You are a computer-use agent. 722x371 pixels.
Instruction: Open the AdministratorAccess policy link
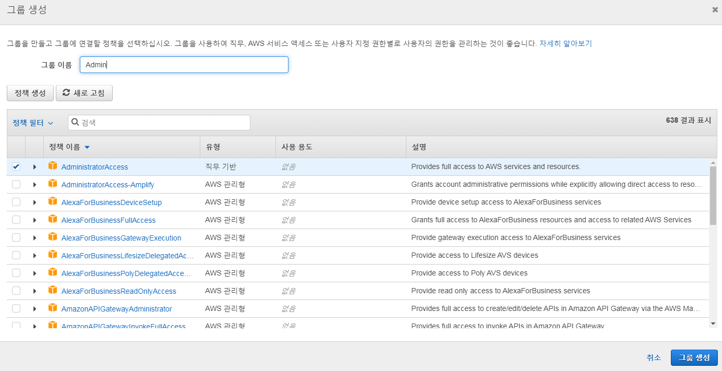(94, 167)
